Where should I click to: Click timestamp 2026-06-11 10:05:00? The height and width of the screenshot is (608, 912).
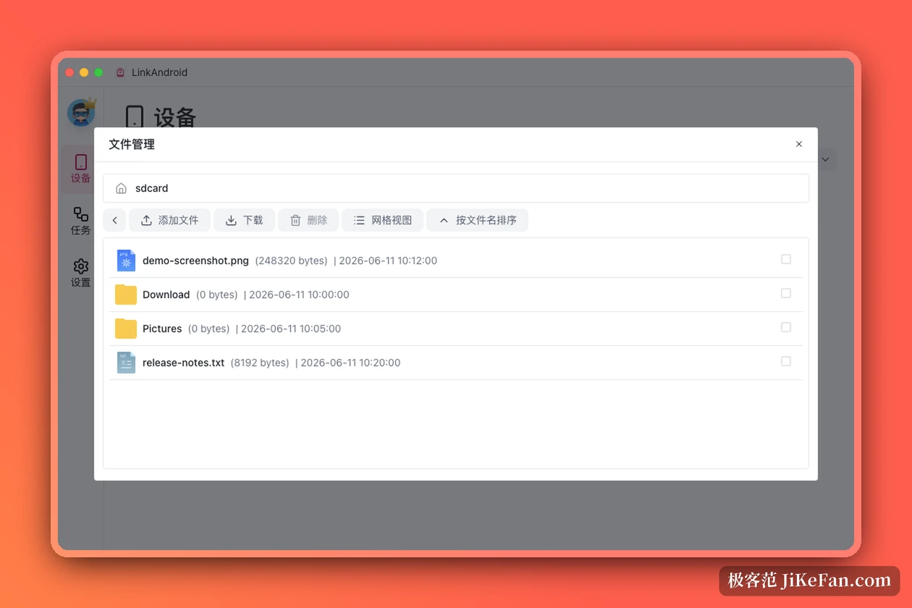point(291,329)
